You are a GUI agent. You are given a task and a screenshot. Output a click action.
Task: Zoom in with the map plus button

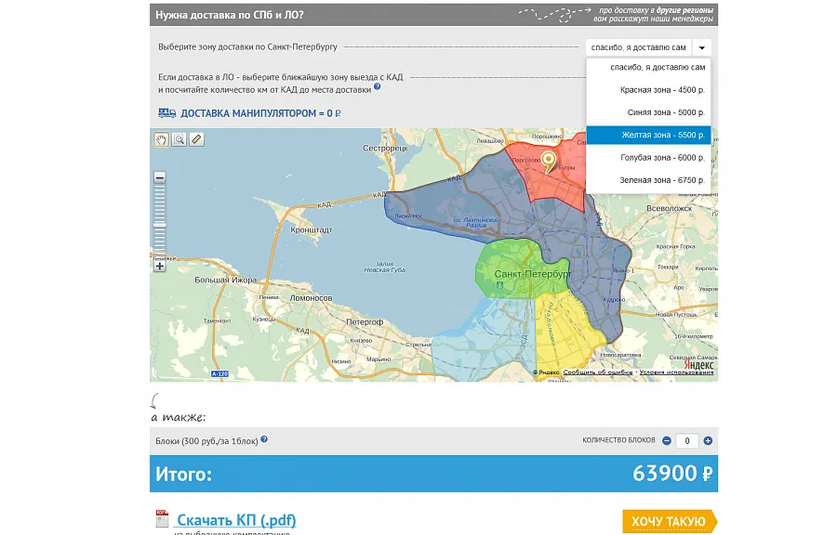pos(160,266)
